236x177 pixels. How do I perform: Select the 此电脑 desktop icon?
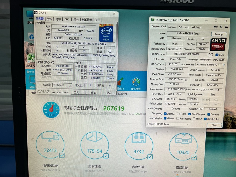[30, 15]
